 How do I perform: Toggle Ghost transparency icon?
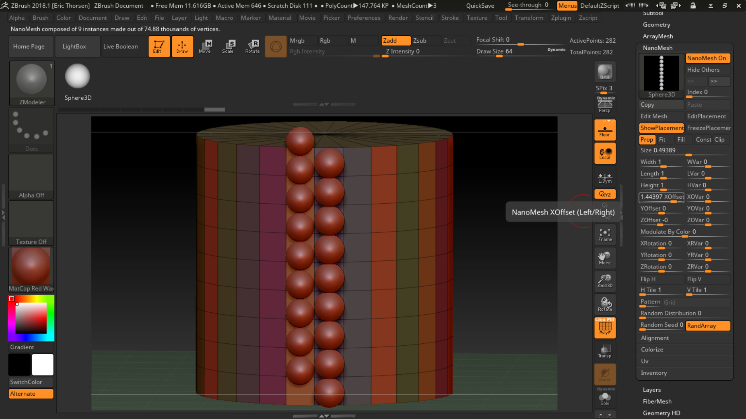pos(605,374)
